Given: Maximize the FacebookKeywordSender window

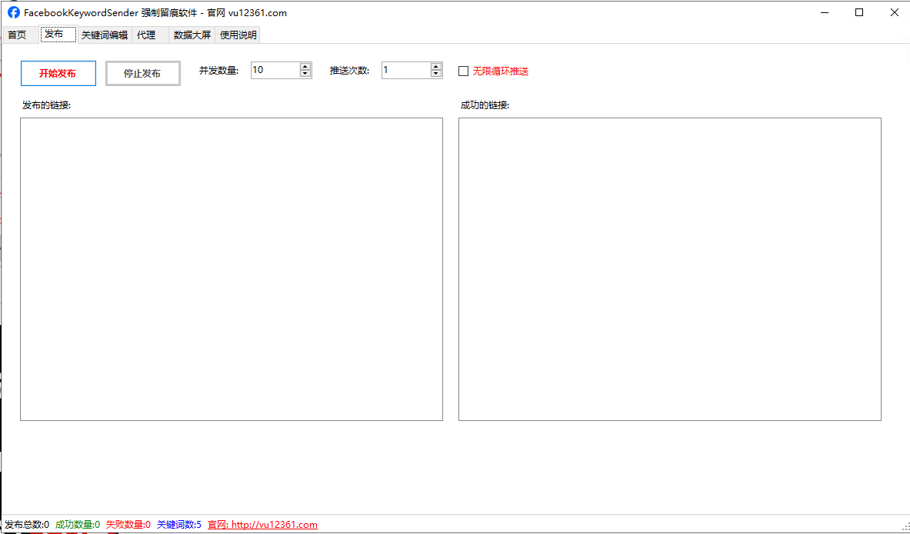Looking at the screenshot, I should 859,12.
